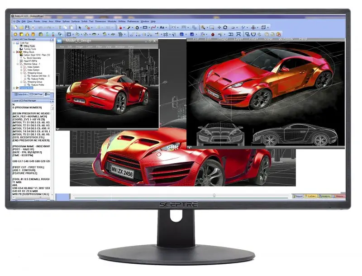Open Filter menu in Model_E_Design window
The width and height of the screenshot is (362, 276).
click(x=99, y=47)
